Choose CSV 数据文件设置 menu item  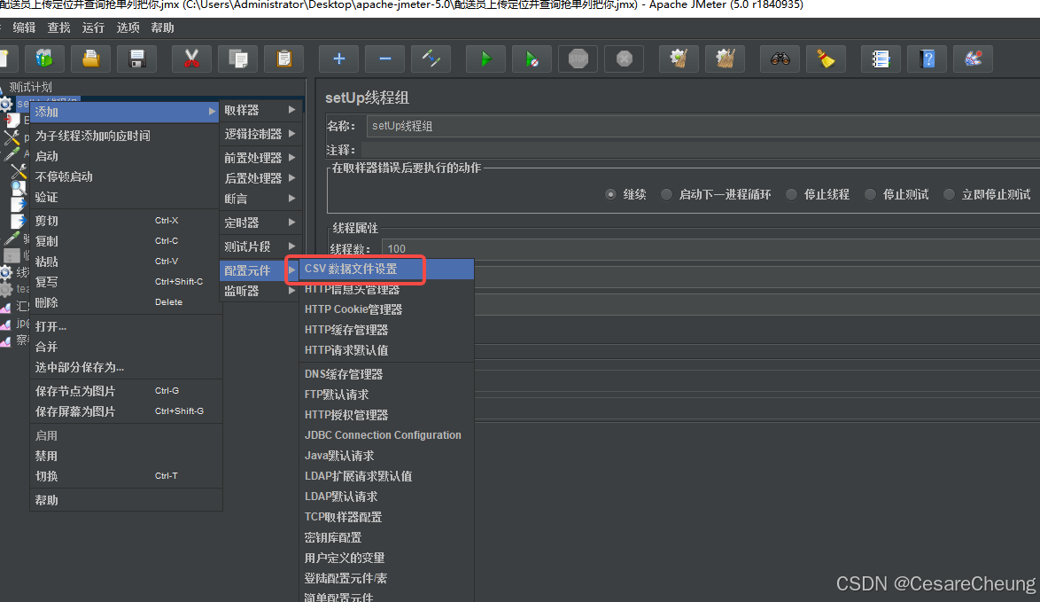pos(387,269)
